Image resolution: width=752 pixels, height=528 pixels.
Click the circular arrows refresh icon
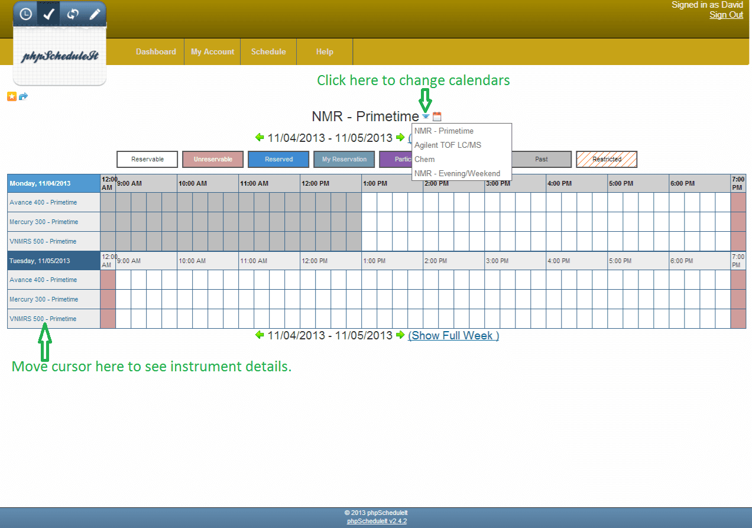[x=73, y=14]
